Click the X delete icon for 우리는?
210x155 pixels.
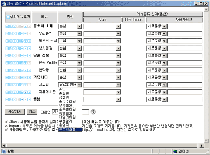tap(15, 34)
